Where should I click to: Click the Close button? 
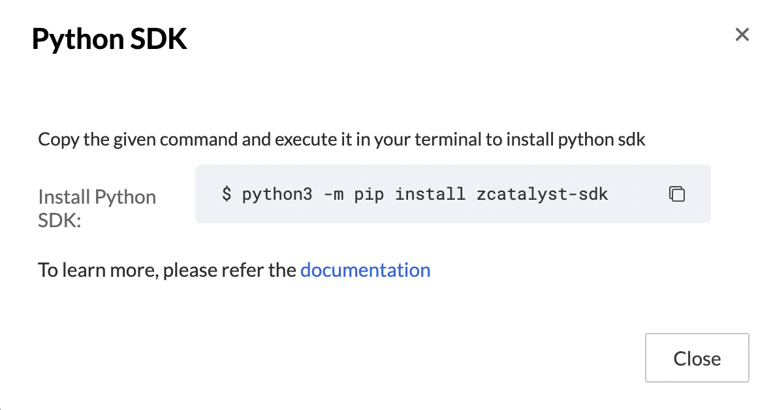pyautogui.click(x=697, y=358)
